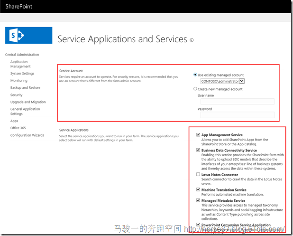Open Configuration Wizards

(x=27, y=135)
